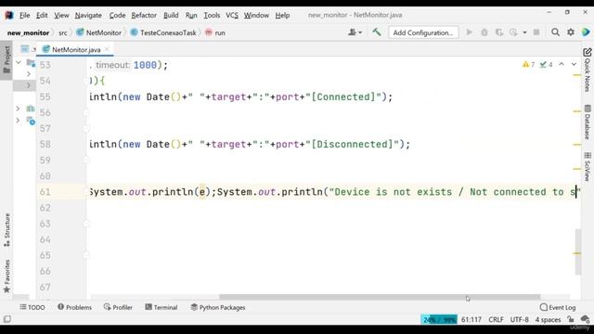Select the project module folder icon in tree

31,63
